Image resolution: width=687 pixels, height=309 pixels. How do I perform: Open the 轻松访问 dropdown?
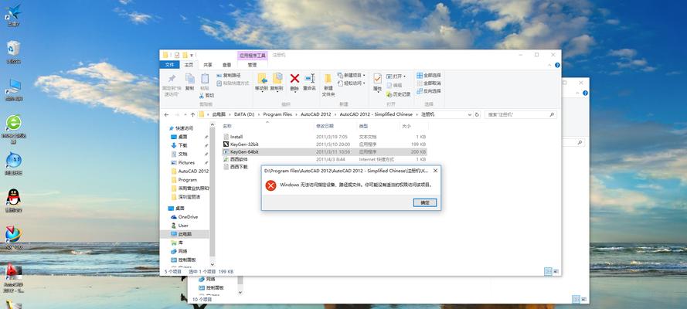tap(352, 83)
